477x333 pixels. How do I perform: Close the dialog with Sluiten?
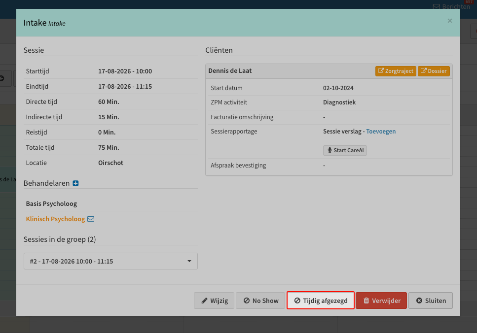point(431,300)
